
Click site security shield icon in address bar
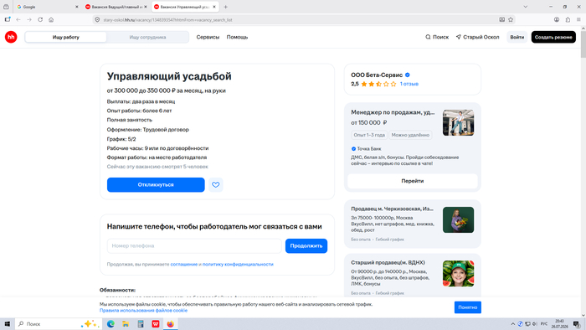pos(97,20)
